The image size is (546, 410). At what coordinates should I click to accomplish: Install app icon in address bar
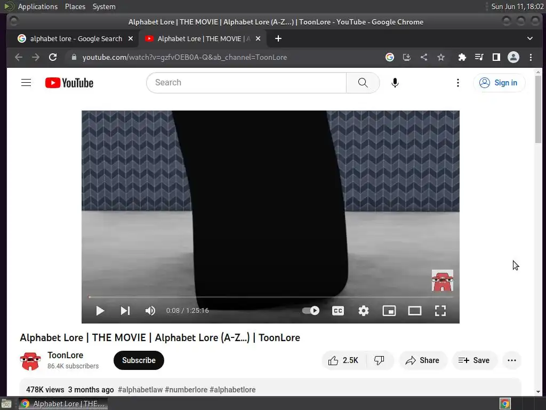(x=407, y=57)
